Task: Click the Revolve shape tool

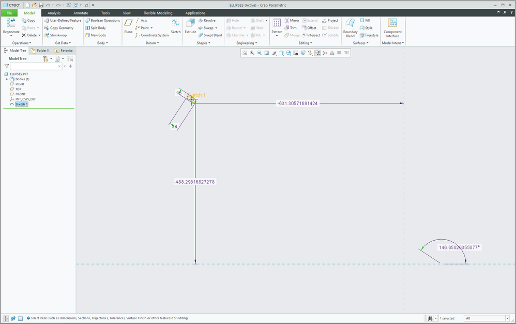Action: [x=207, y=21]
